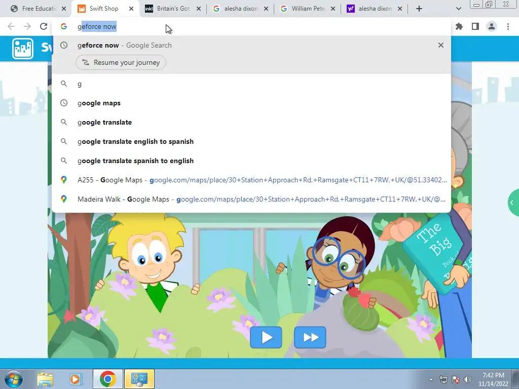Expand the tab search dropdown arrow

point(458,9)
